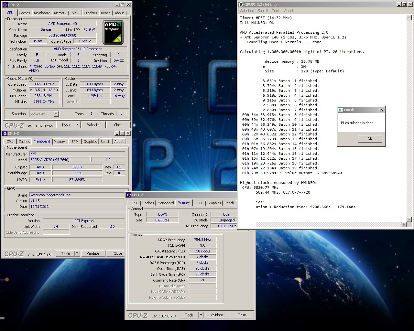The image size is (414, 331).
Task: Expand the Socket #1 selection combo box
Action: pos(56,114)
